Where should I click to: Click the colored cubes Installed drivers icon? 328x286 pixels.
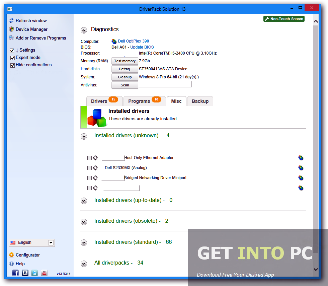point(97,118)
